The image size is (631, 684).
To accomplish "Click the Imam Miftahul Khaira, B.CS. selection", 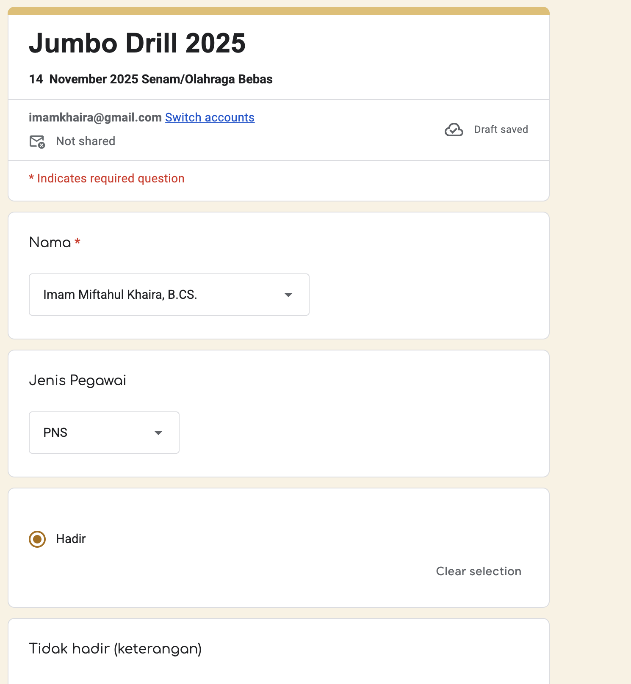I will 120,295.
